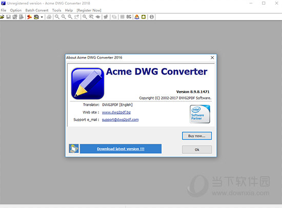
Task: Click the Ok button in About dialog
Action: point(197,150)
